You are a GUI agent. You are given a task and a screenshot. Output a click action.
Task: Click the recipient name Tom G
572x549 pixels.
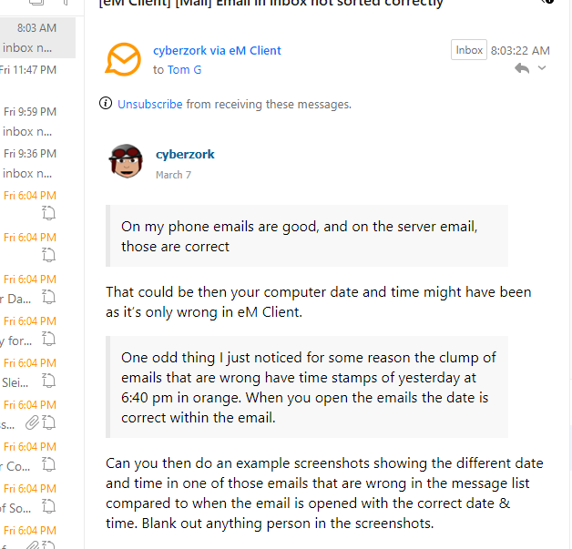point(184,69)
